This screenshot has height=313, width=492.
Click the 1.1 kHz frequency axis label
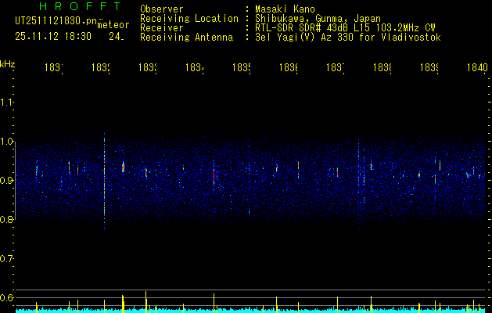6,102
